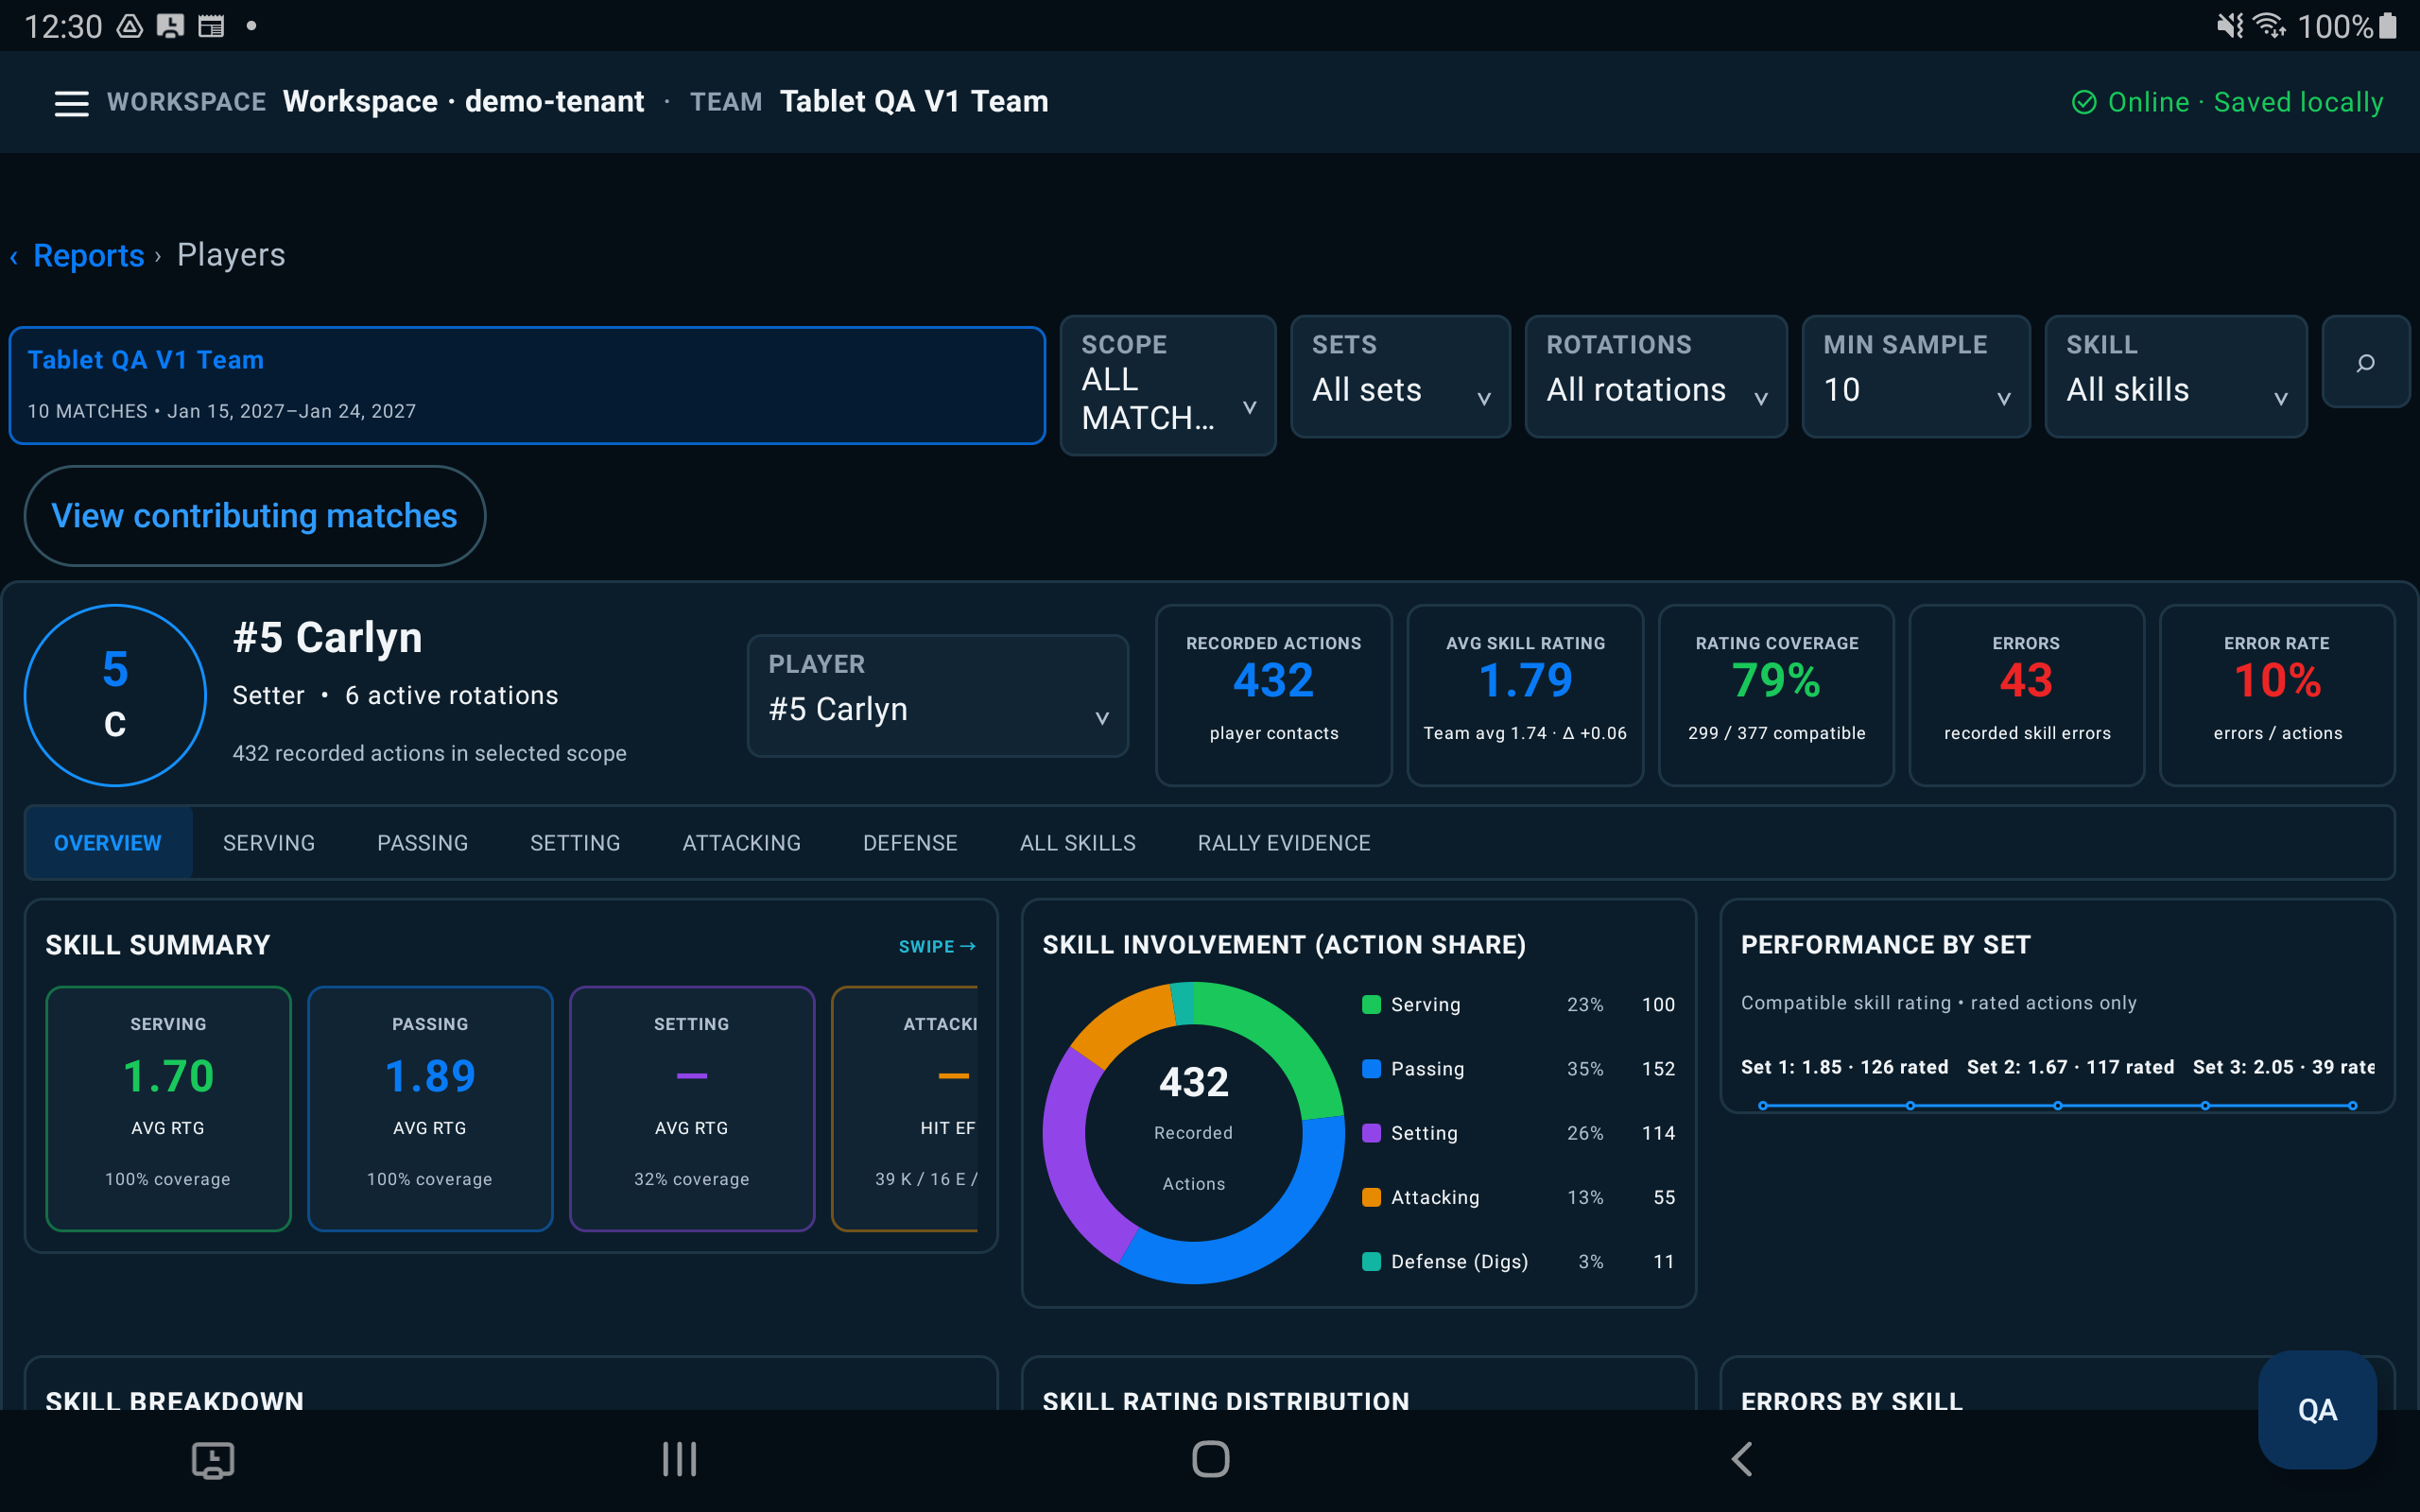Switch to the SETTING tab

575,843
